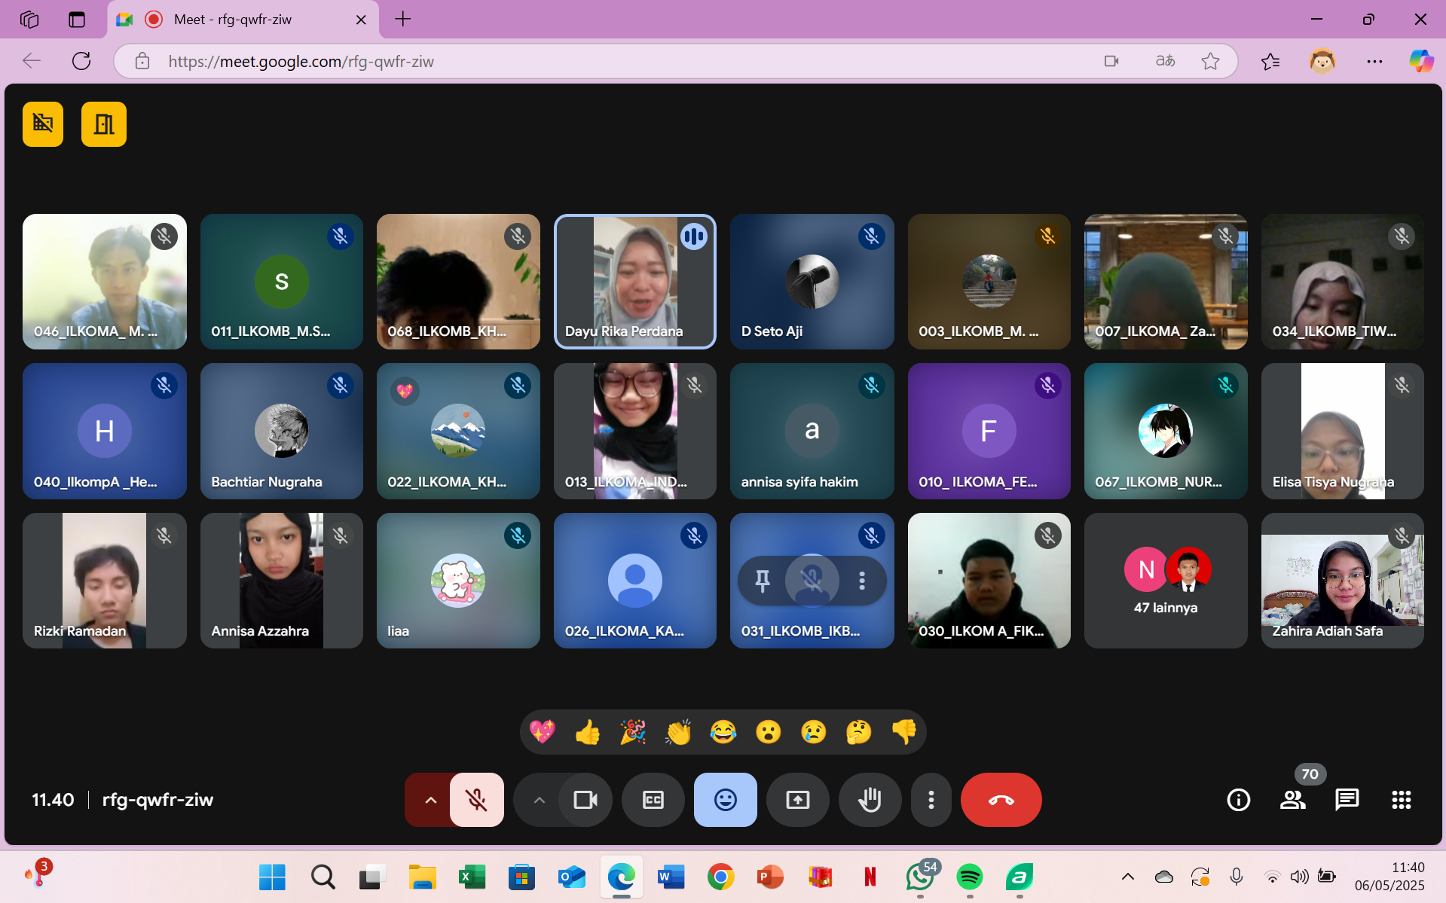Click the 47 lainnya participants tile
Screen dimensions: 1446x903
(x=1165, y=581)
